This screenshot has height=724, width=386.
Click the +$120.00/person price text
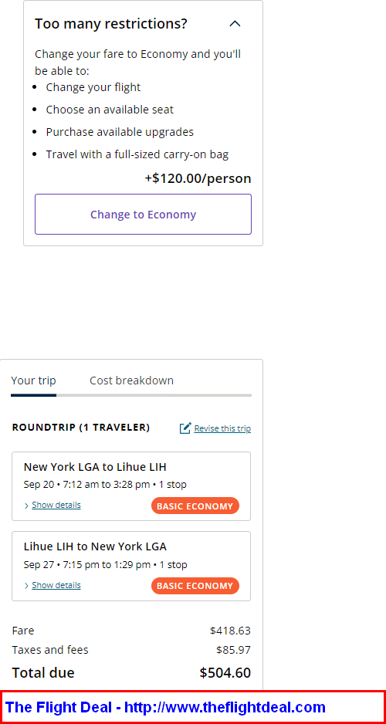tap(198, 179)
